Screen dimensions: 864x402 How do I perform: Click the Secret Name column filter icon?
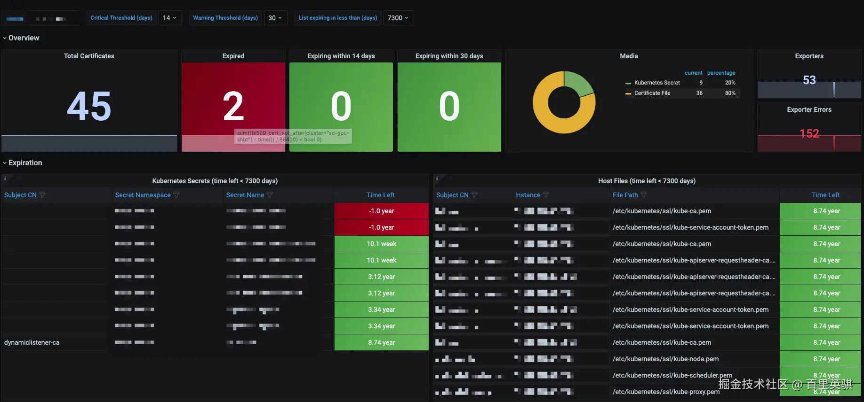[x=270, y=195]
